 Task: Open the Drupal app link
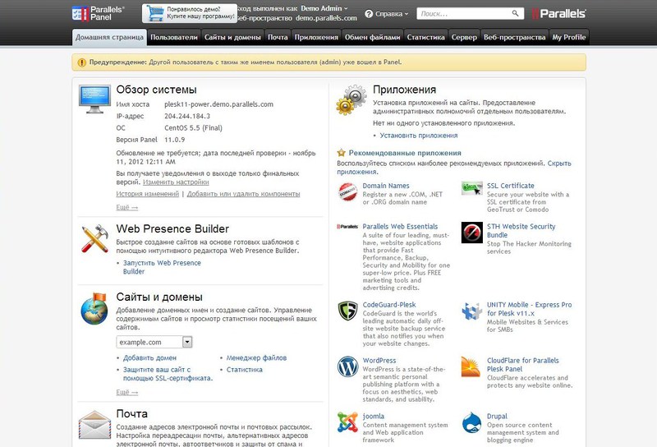497,417
